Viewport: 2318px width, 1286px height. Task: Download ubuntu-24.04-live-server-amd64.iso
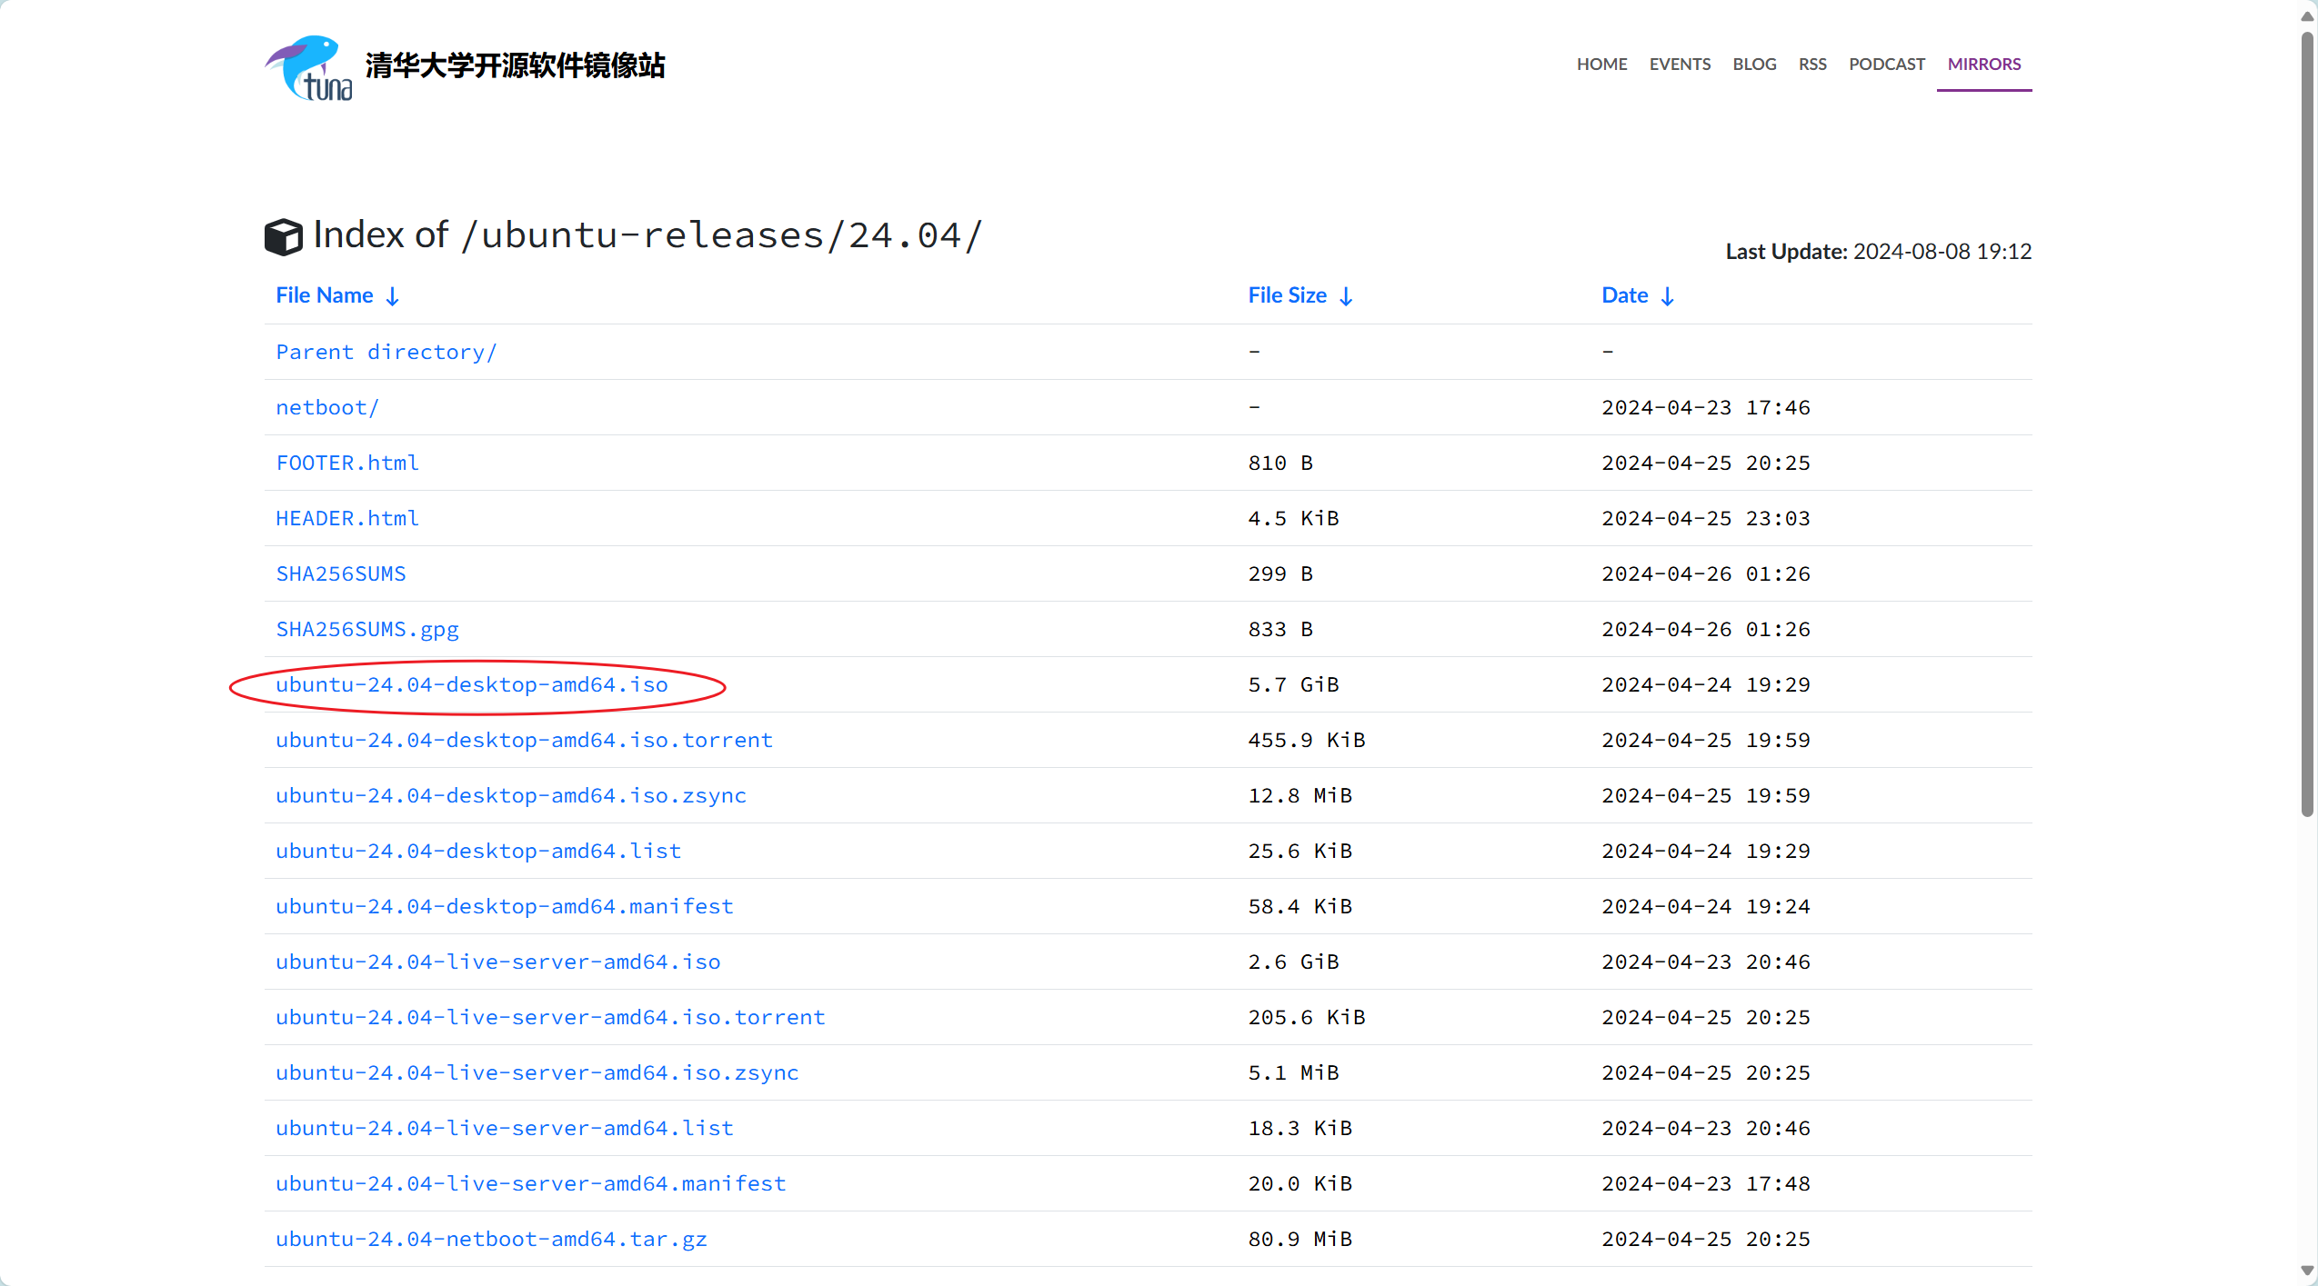tap(498, 962)
